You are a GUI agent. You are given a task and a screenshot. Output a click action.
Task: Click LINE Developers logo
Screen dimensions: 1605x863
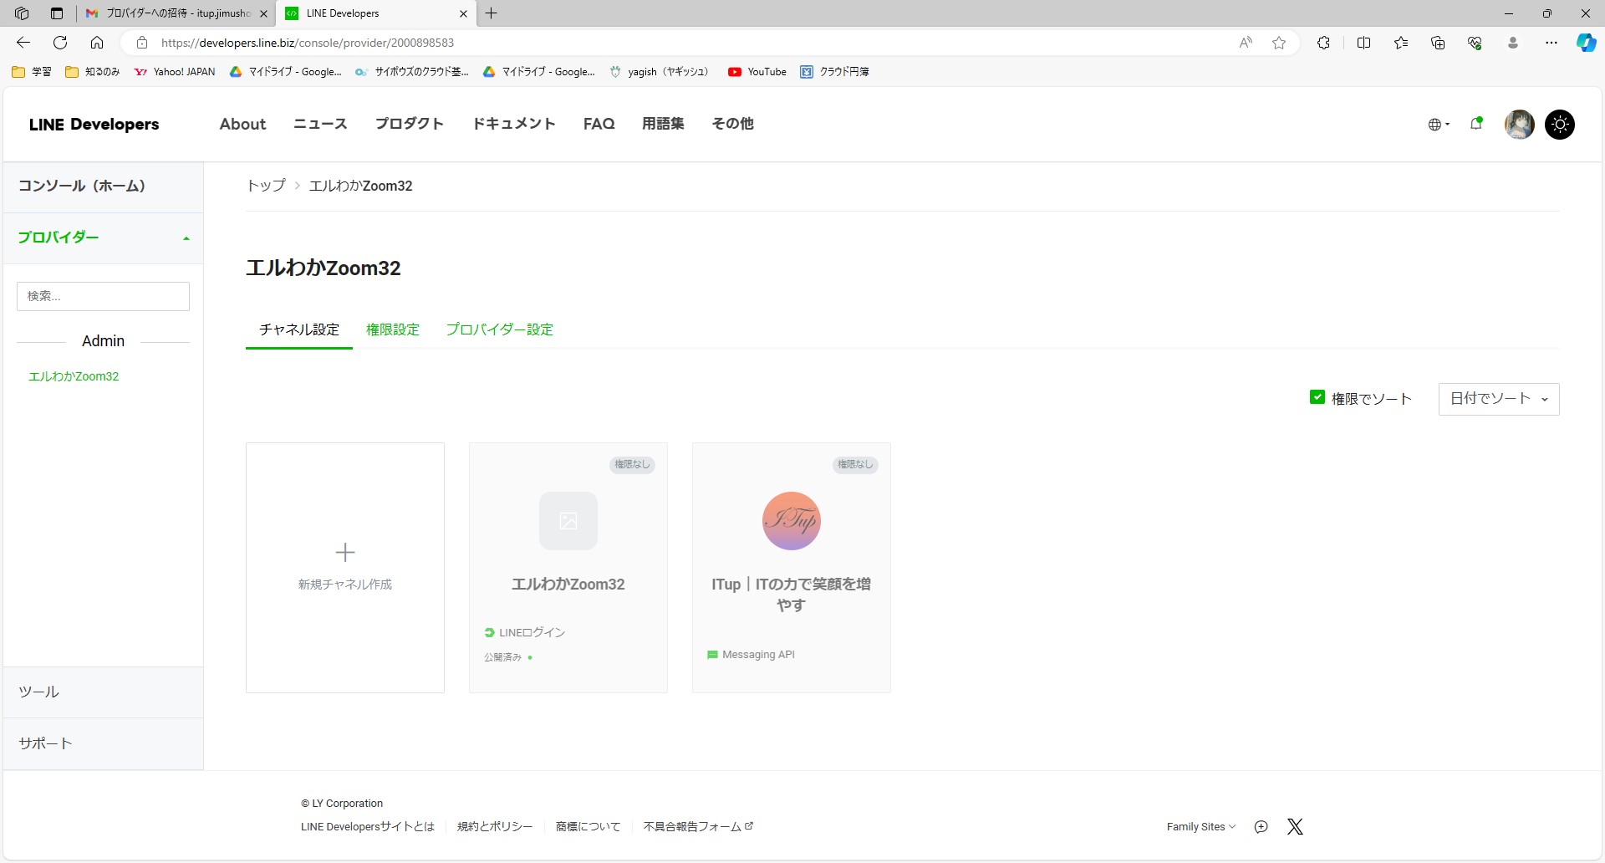94,124
